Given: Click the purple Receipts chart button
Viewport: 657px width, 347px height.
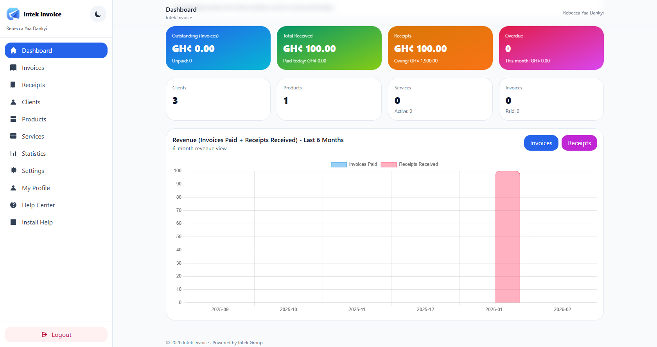Looking at the screenshot, I should [x=579, y=143].
